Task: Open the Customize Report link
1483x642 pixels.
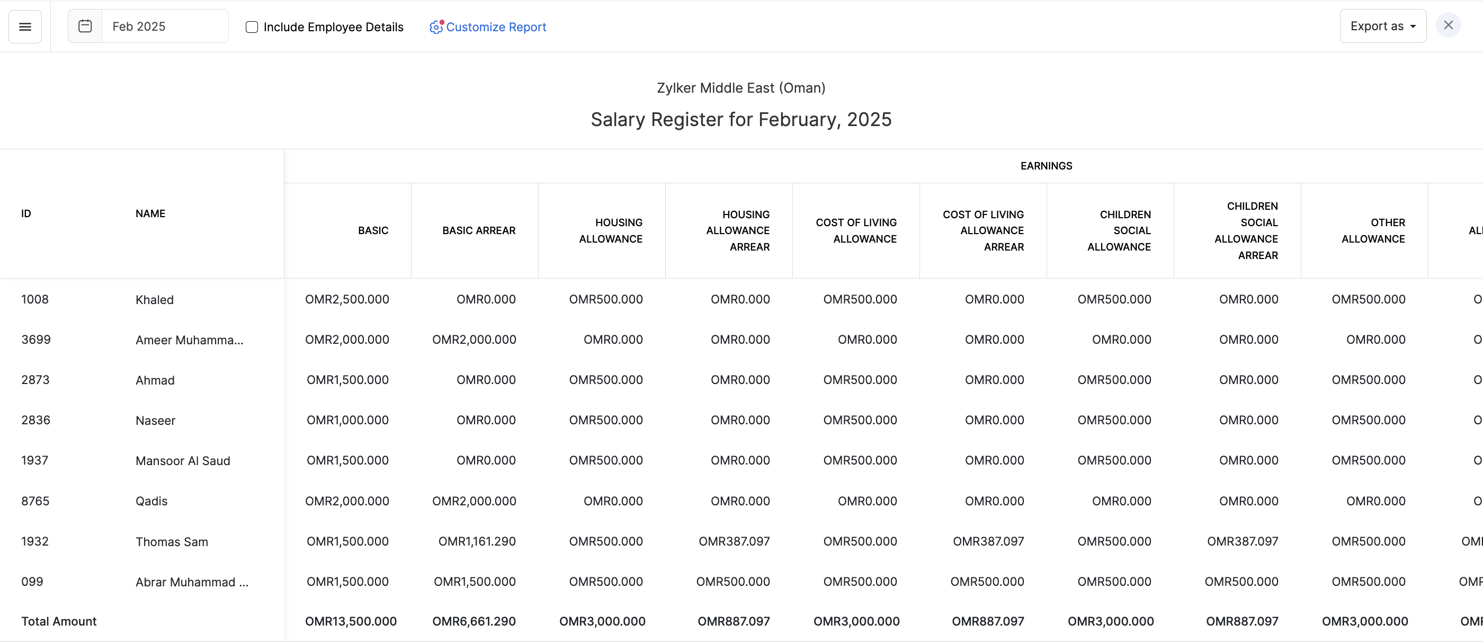Action: pyautogui.click(x=496, y=27)
